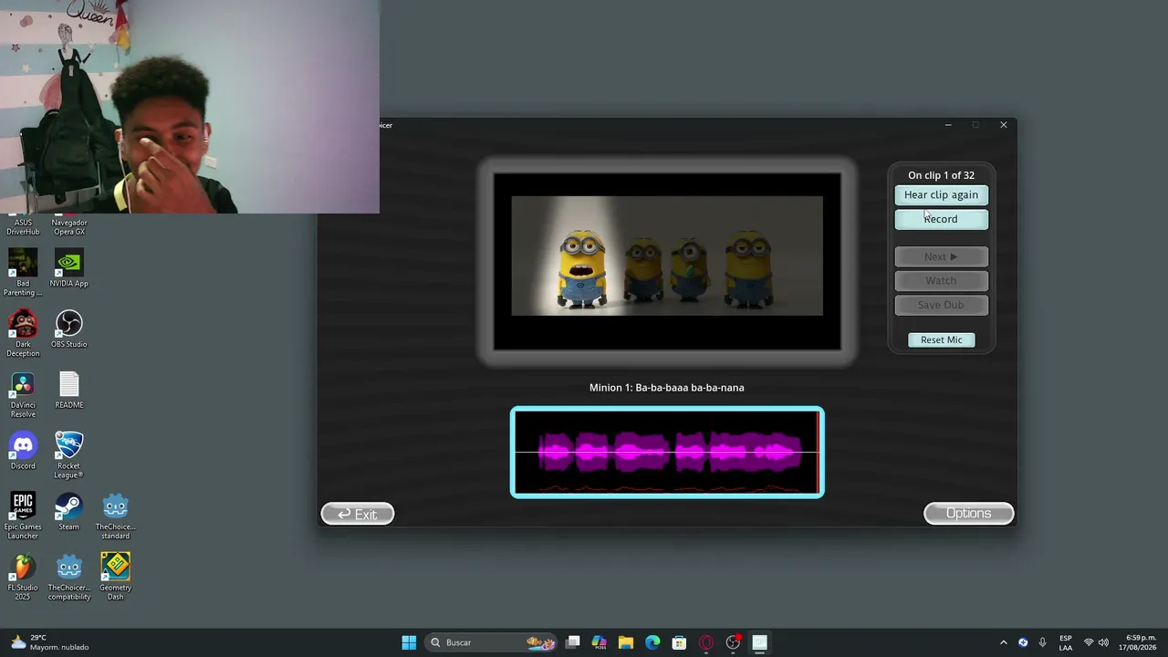This screenshot has width=1168, height=657.
Task: Click the 'On clip 1 of 32' label
Action: (941, 175)
